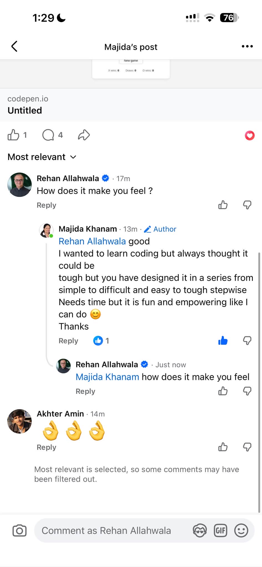Image resolution: width=262 pixels, height=567 pixels.
Task: Open the GIF picker
Action: (220, 530)
